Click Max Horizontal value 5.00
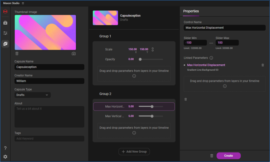 click(x=131, y=106)
